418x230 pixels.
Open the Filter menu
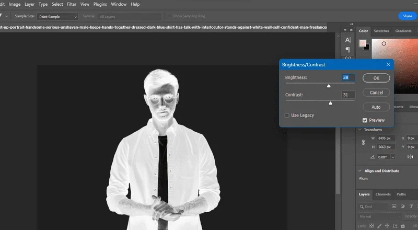pyautogui.click(x=72, y=4)
